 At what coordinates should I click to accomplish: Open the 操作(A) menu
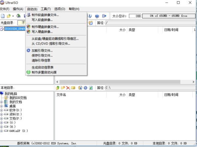click(18, 9)
